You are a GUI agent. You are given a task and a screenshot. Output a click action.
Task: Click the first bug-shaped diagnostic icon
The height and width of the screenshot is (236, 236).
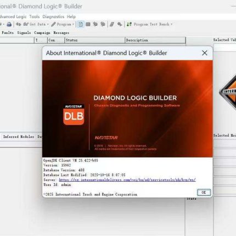(x=95, y=24)
